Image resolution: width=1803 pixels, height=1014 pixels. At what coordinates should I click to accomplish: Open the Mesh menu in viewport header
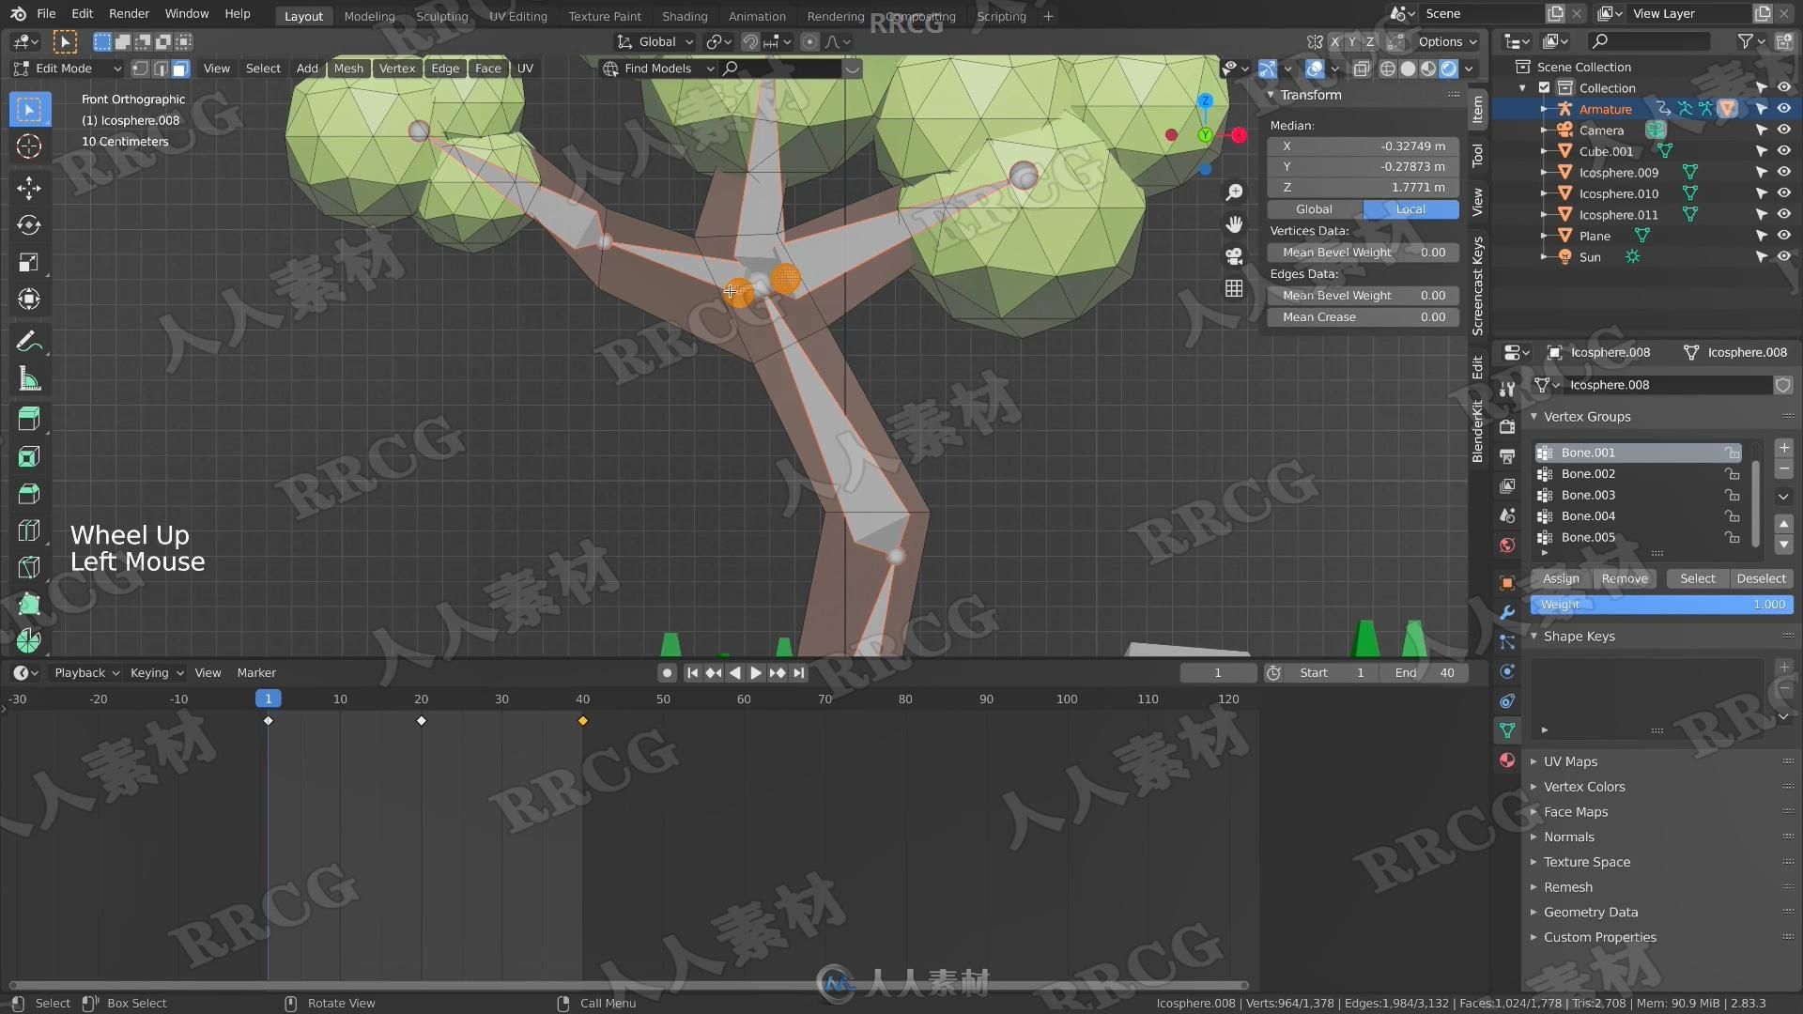pyautogui.click(x=348, y=69)
